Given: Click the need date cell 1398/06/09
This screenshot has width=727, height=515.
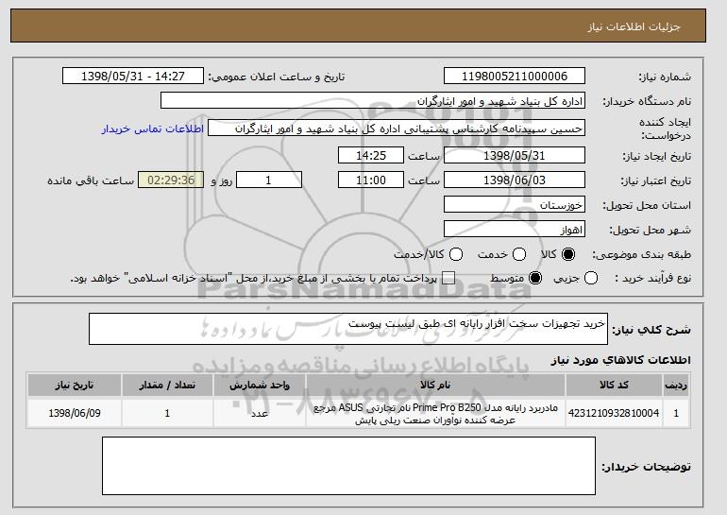Looking at the screenshot, I should 75,413.
